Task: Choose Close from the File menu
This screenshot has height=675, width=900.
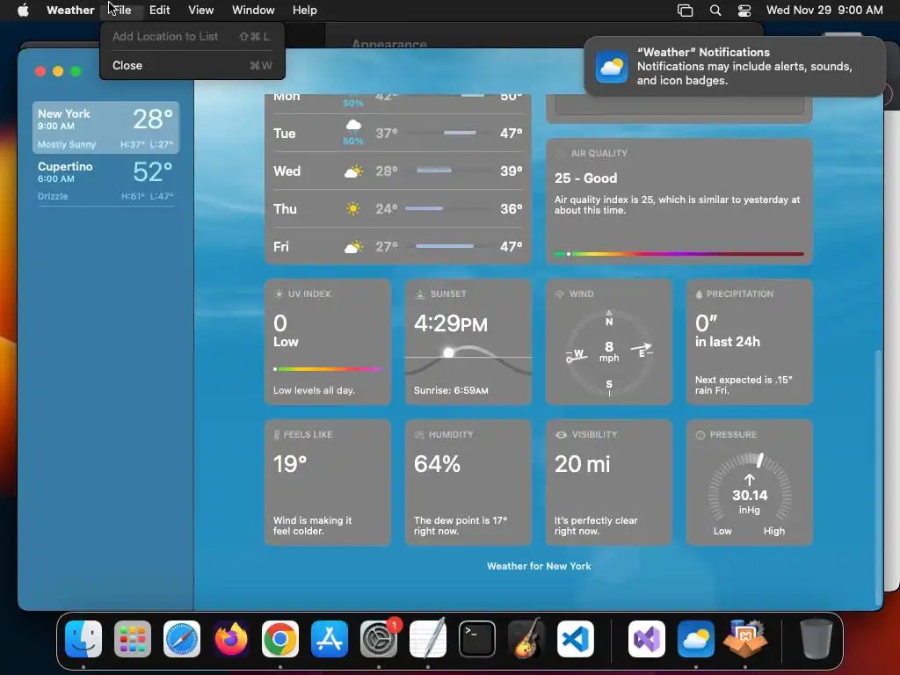Action: pos(192,65)
